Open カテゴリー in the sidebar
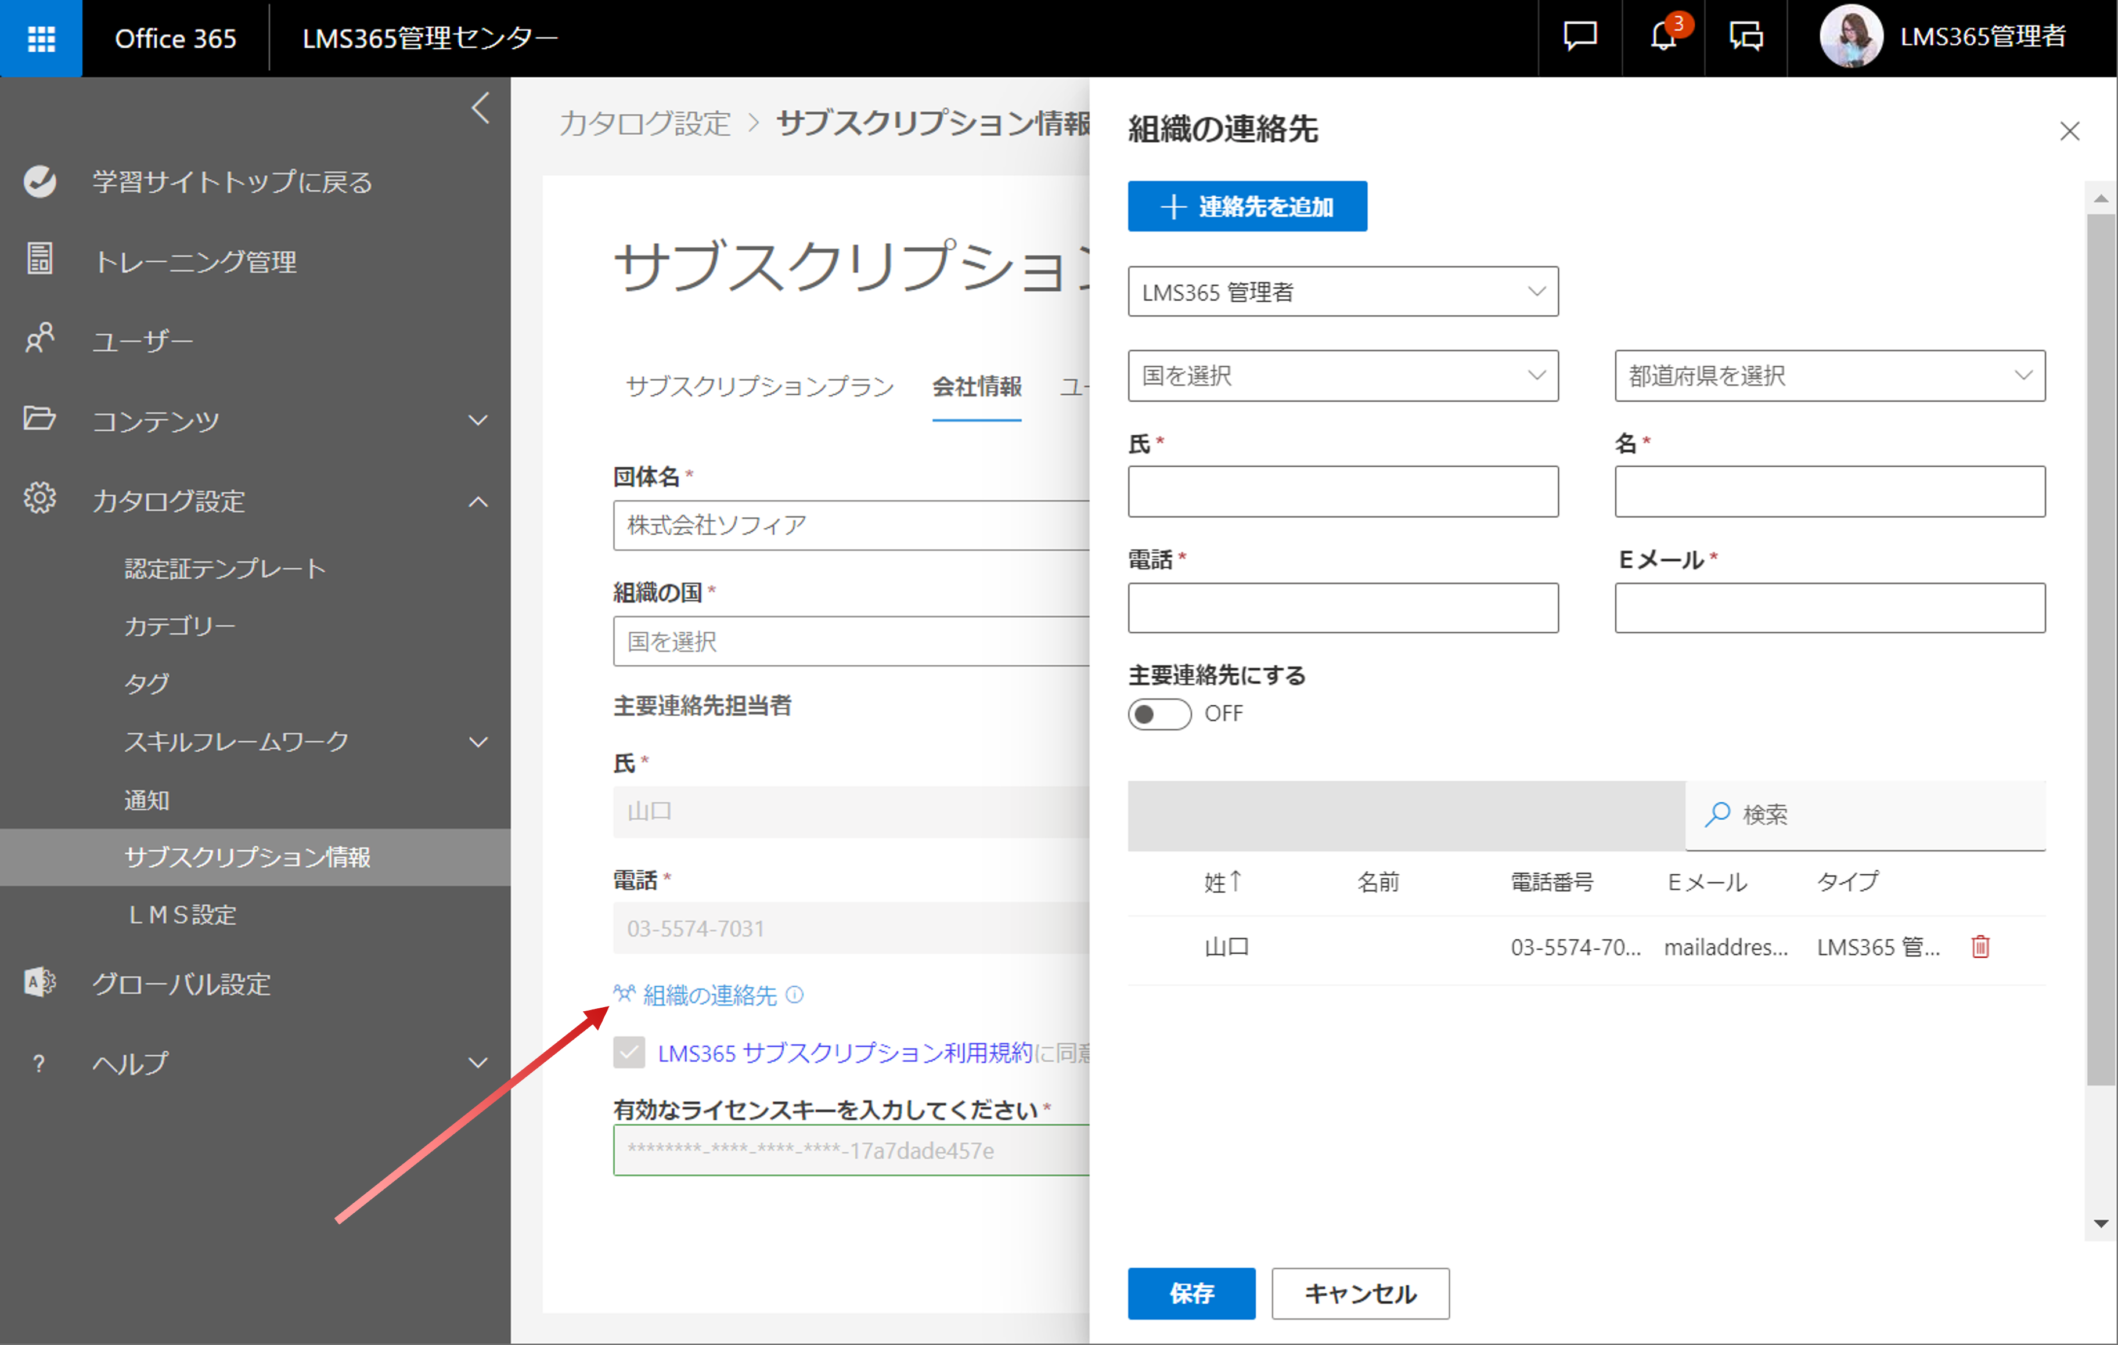The height and width of the screenshot is (1345, 2118). pyautogui.click(x=181, y=626)
